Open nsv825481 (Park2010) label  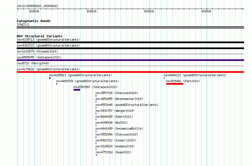pyautogui.click(x=183, y=81)
